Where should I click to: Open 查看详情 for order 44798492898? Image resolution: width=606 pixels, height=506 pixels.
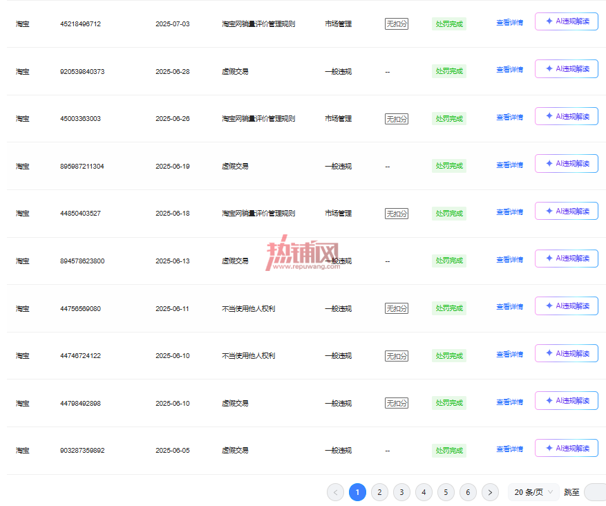[x=509, y=402]
